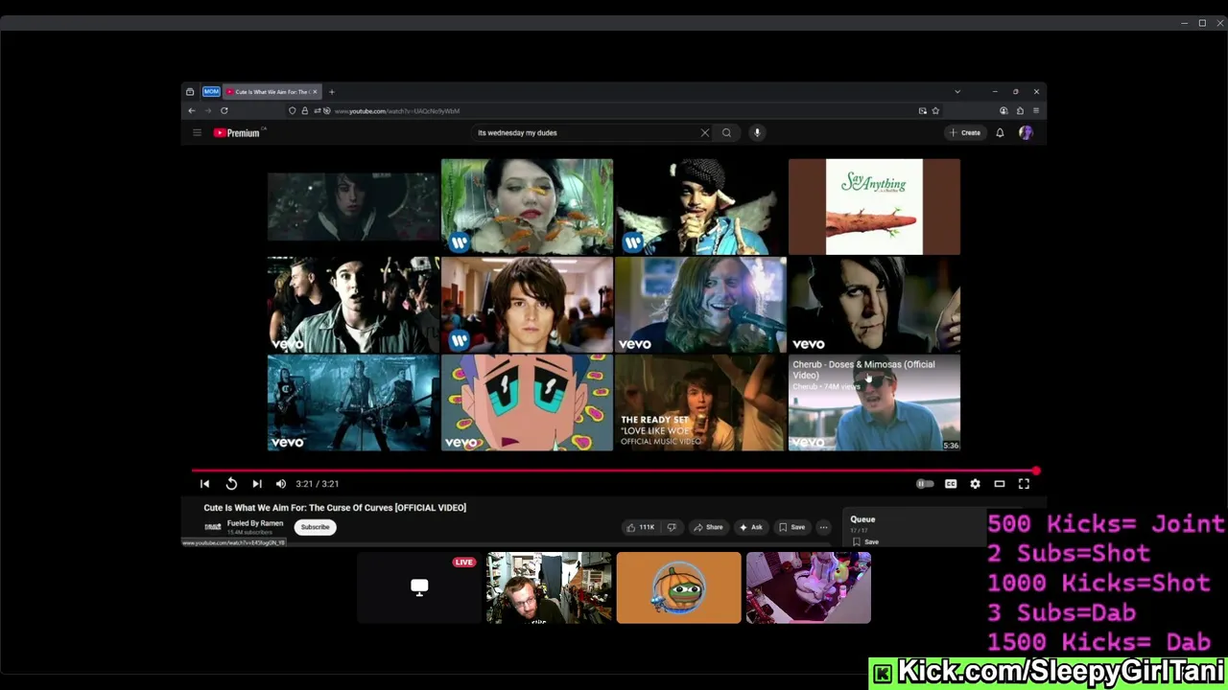This screenshot has height=690, width=1228.
Task: Play the blue-lit band with guitars thumbnail
Action: coord(353,402)
